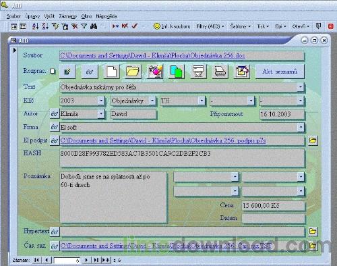Click the David first name field
The image size is (337, 266).
[133, 114]
